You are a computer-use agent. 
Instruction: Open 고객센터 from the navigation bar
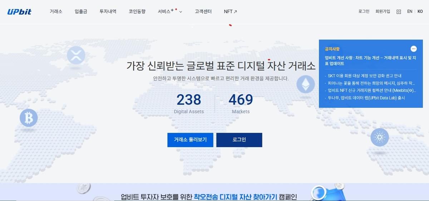tap(203, 11)
